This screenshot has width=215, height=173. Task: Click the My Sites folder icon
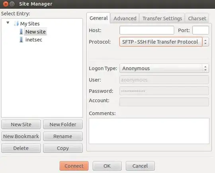coord(16,24)
